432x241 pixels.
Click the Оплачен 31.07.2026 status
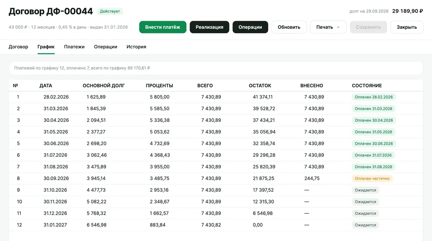coord(373,155)
